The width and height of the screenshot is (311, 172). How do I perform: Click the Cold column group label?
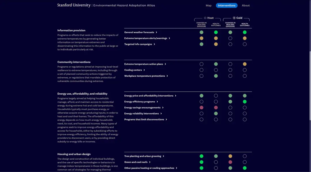239,18
